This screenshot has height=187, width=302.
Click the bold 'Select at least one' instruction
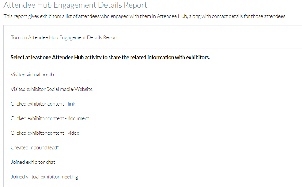coord(110,57)
